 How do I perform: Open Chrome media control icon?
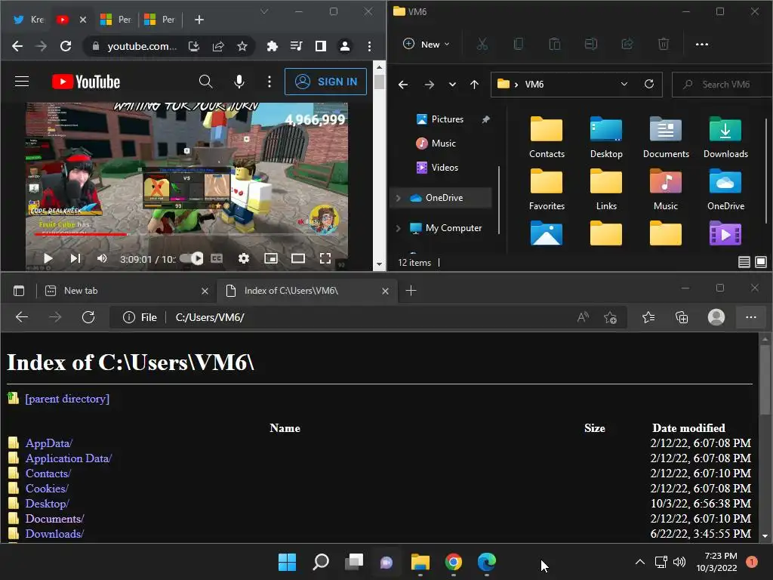pos(296,46)
